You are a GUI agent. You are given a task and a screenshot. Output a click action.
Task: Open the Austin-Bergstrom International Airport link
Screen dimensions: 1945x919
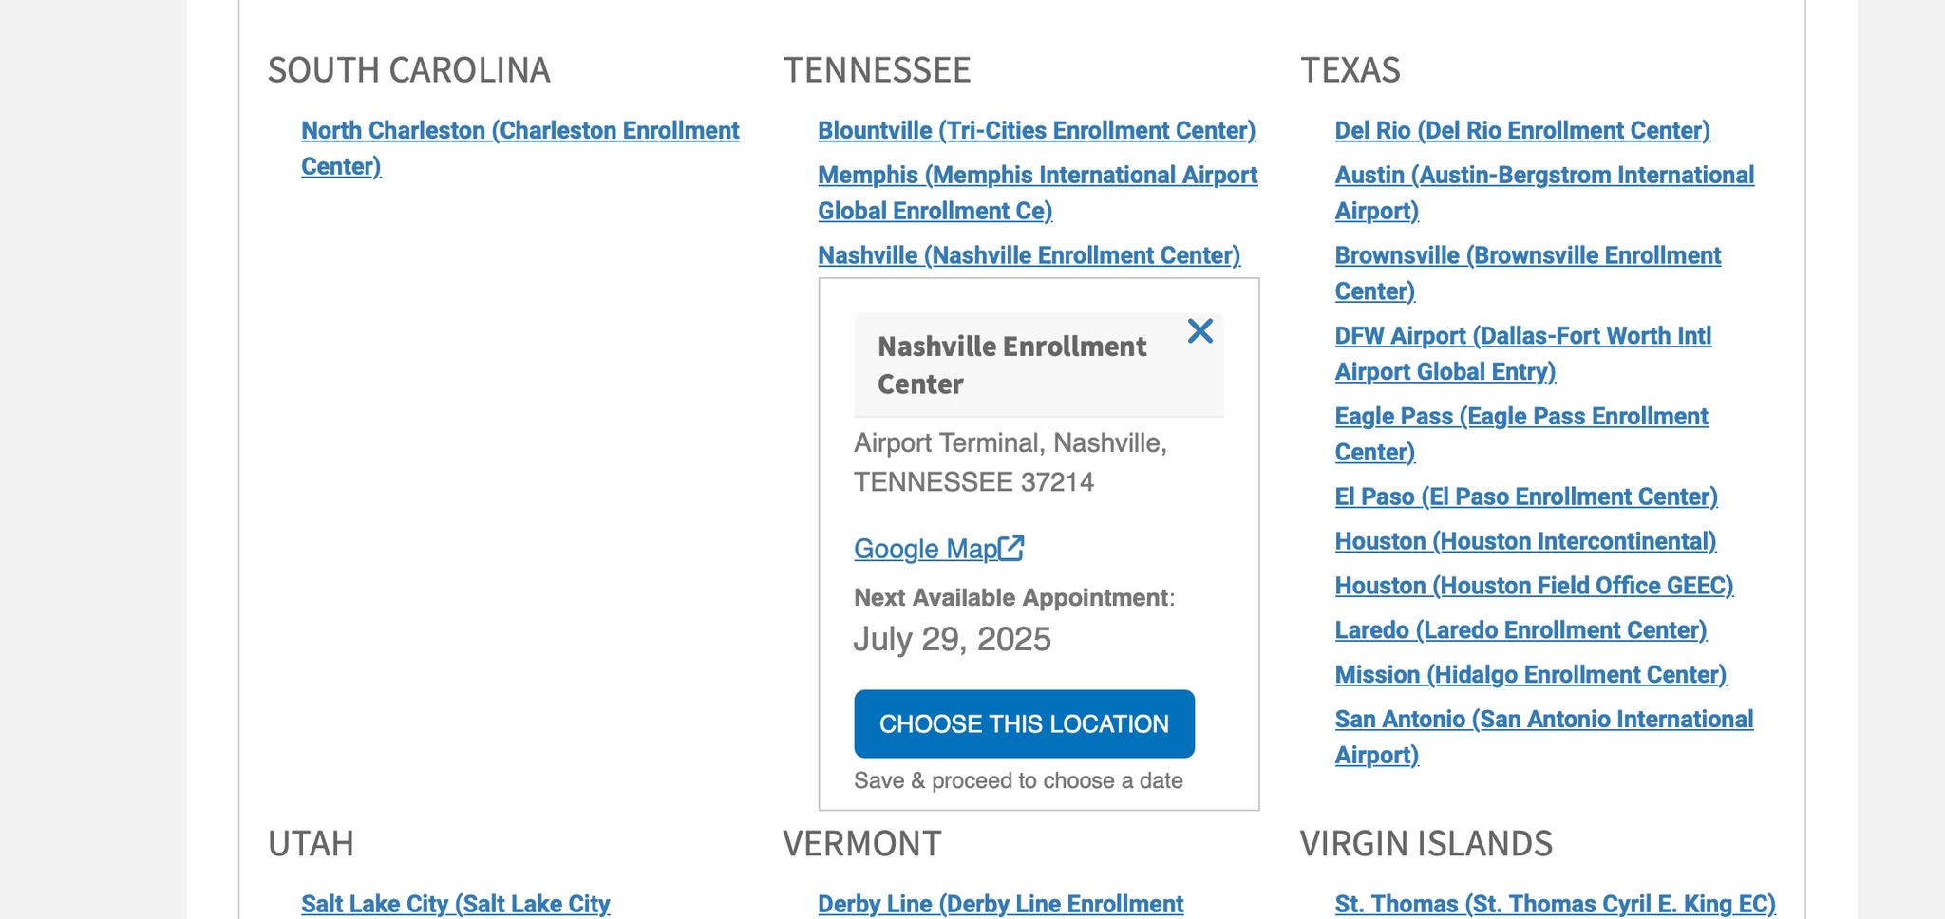tap(1544, 176)
